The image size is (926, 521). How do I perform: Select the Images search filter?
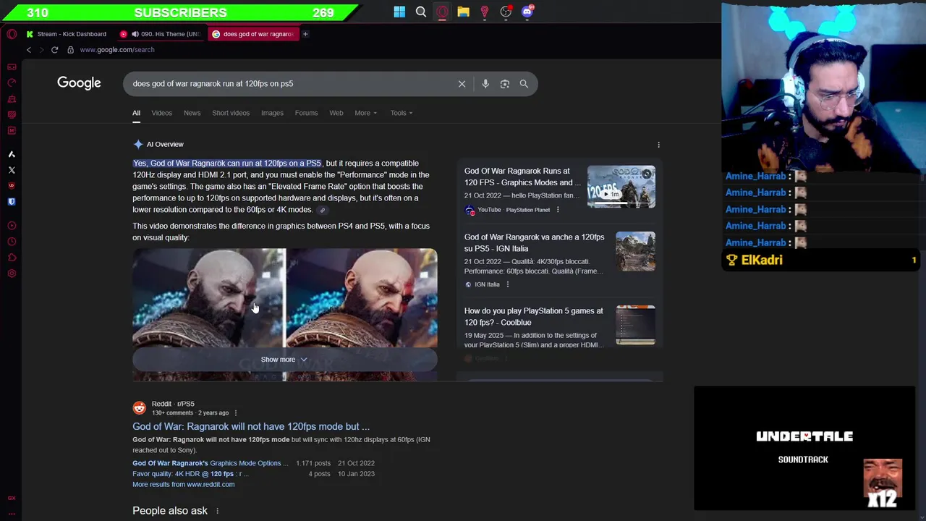pos(272,113)
